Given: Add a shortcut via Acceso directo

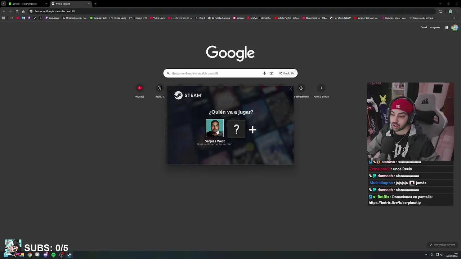Looking at the screenshot, I should (x=321, y=91).
